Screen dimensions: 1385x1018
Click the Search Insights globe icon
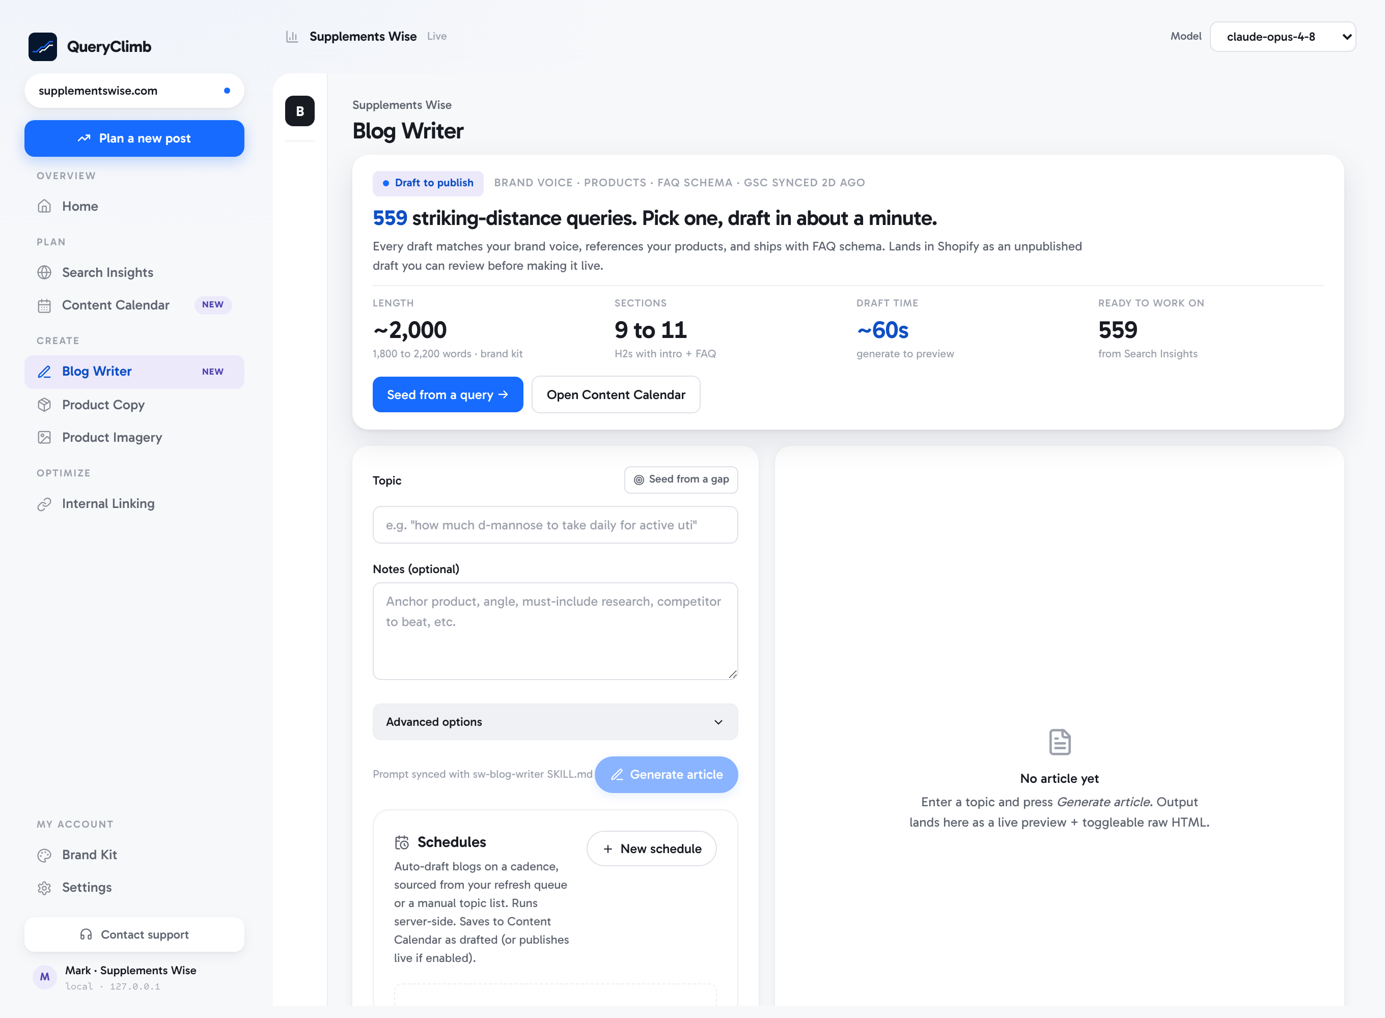[44, 272]
